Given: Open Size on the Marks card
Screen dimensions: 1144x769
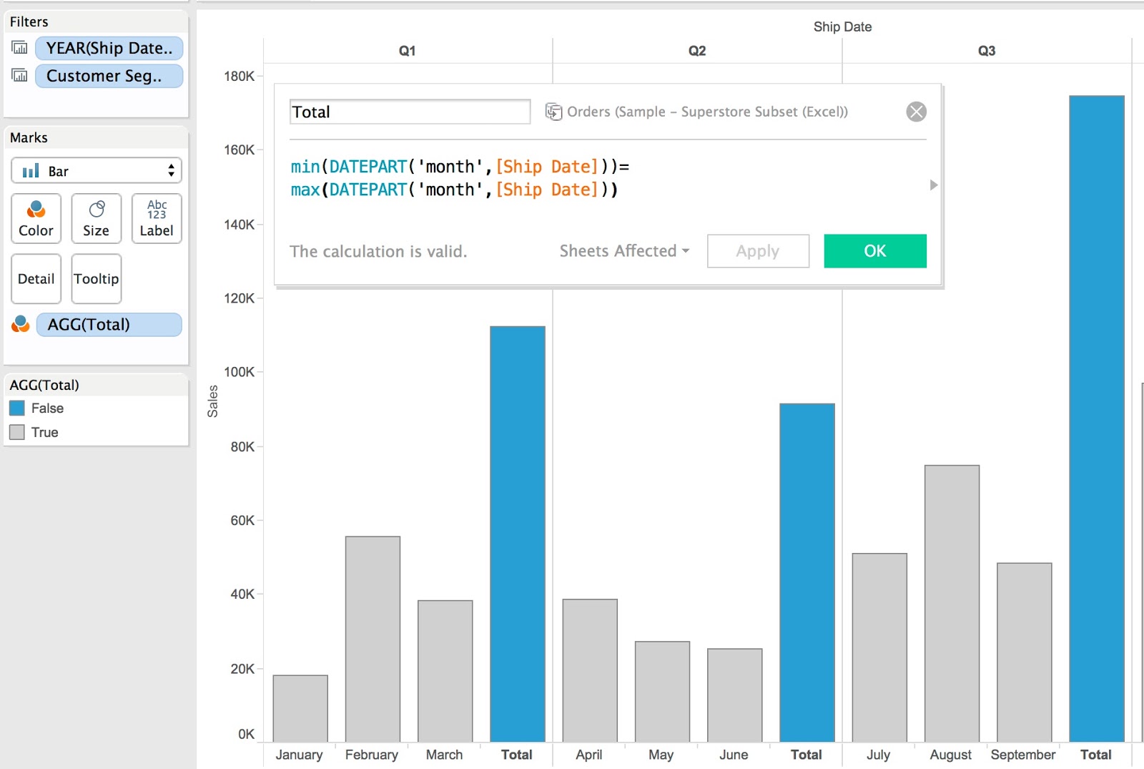Looking at the screenshot, I should (96, 218).
